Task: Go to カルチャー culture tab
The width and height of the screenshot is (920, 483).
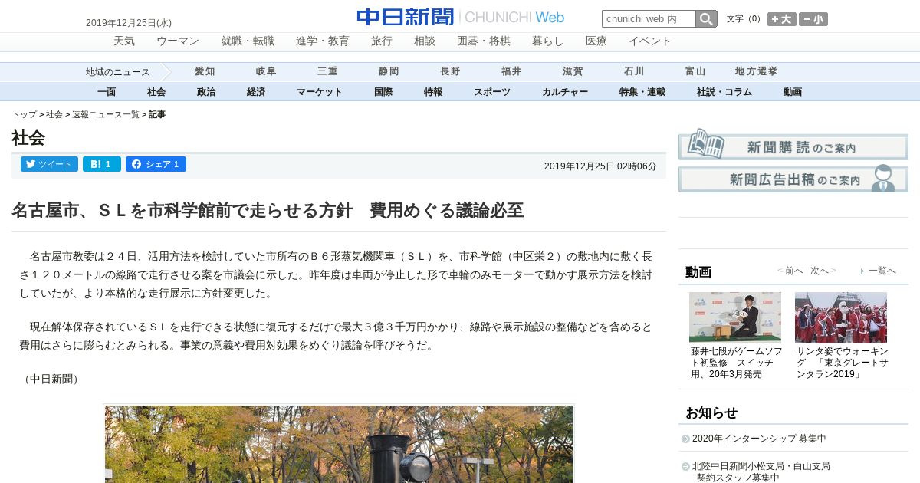Action: [565, 92]
